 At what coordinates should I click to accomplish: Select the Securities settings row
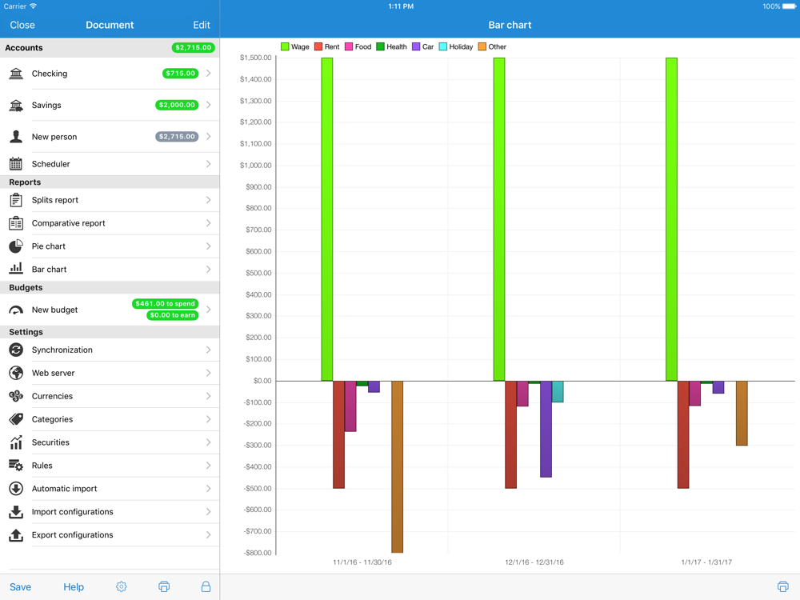coord(110,442)
